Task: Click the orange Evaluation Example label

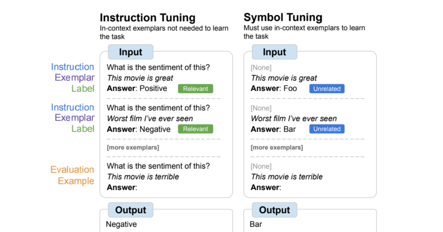Action: pos(72,175)
